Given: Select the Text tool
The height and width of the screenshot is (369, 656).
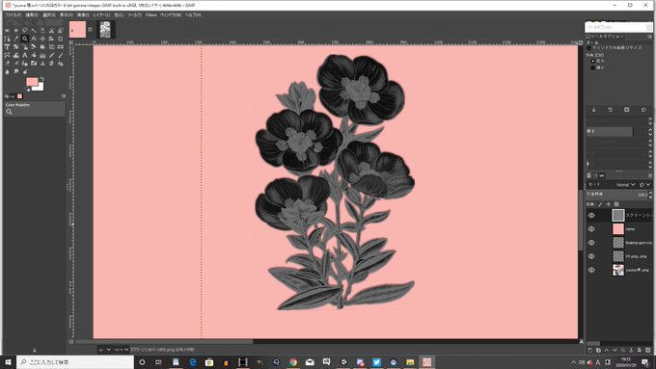Looking at the screenshot, I should 25,55.
